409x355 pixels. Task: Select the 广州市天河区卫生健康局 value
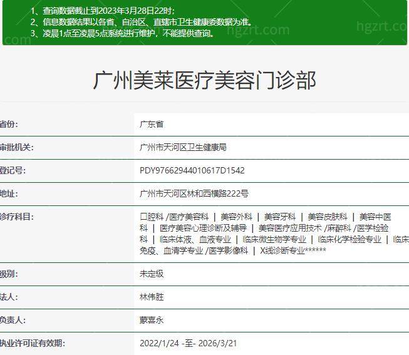pos(183,147)
